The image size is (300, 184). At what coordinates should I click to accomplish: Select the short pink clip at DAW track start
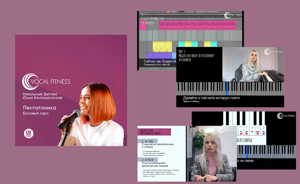[143, 25]
